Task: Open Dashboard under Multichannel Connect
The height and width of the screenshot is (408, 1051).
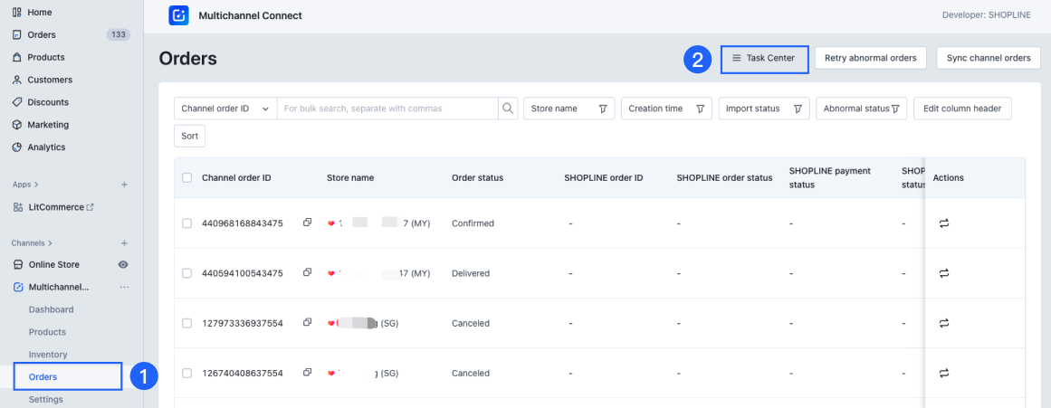Action: pyautogui.click(x=51, y=309)
